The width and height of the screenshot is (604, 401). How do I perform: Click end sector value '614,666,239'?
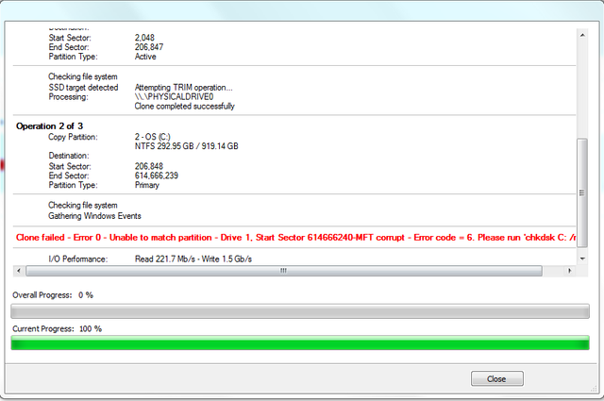[157, 175]
